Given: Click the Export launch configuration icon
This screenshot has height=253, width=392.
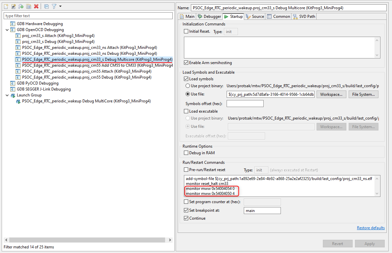Looking at the screenshot, I should coord(21,6).
